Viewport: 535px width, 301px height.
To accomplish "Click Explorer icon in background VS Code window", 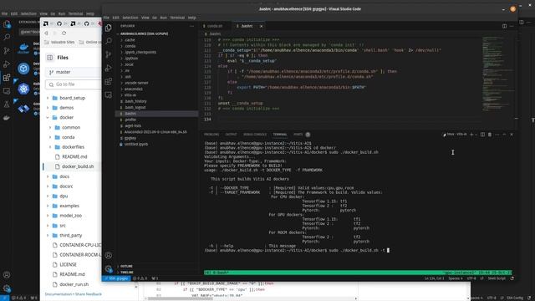I will 7,24.
